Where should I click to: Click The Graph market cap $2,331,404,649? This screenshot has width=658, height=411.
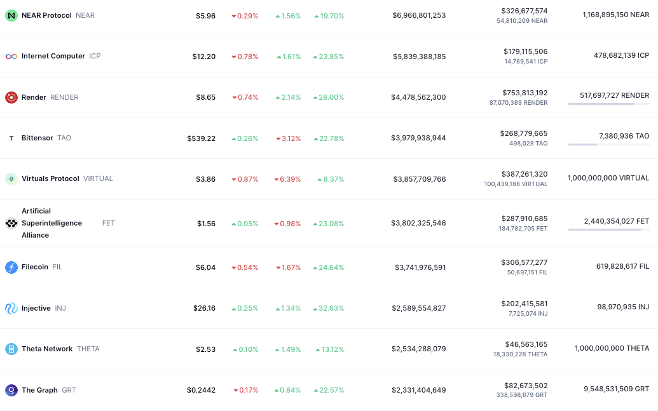tap(419, 390)
